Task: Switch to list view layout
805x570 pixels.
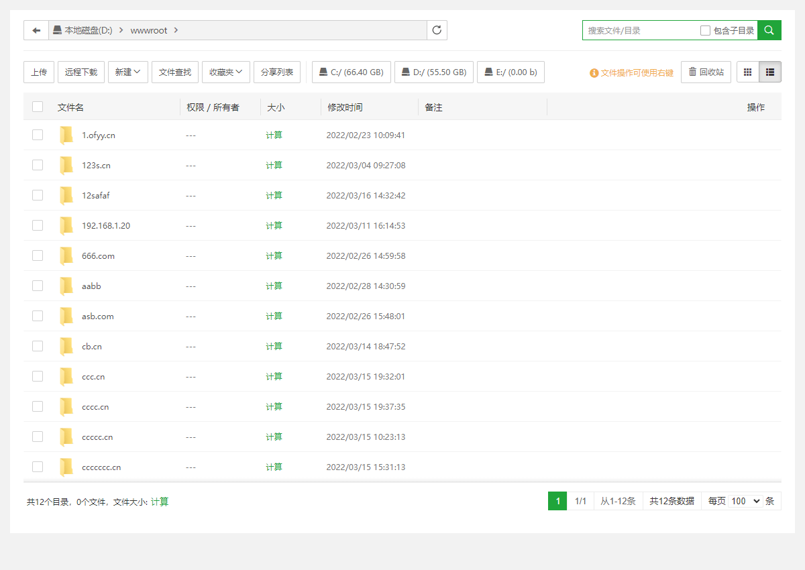Action: (x=770, y=72)
